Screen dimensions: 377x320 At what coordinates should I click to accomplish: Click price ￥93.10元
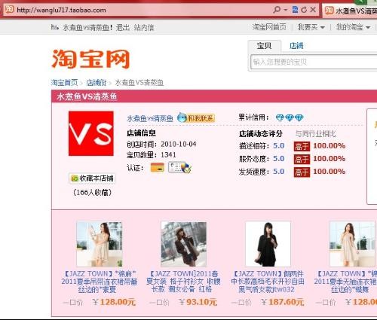point(198,302)
